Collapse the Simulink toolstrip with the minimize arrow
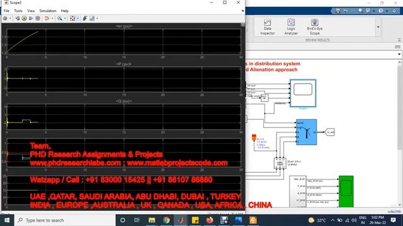This screenshot has height=226, width=403. pyautogui.click(x=399, y=40)
